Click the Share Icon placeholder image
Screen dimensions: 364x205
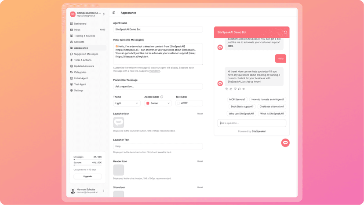[118, 194]
